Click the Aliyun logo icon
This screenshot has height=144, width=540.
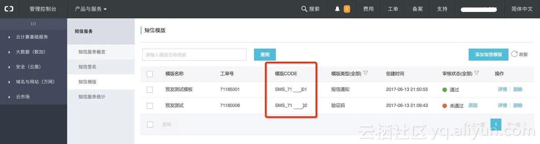(8, 9)
